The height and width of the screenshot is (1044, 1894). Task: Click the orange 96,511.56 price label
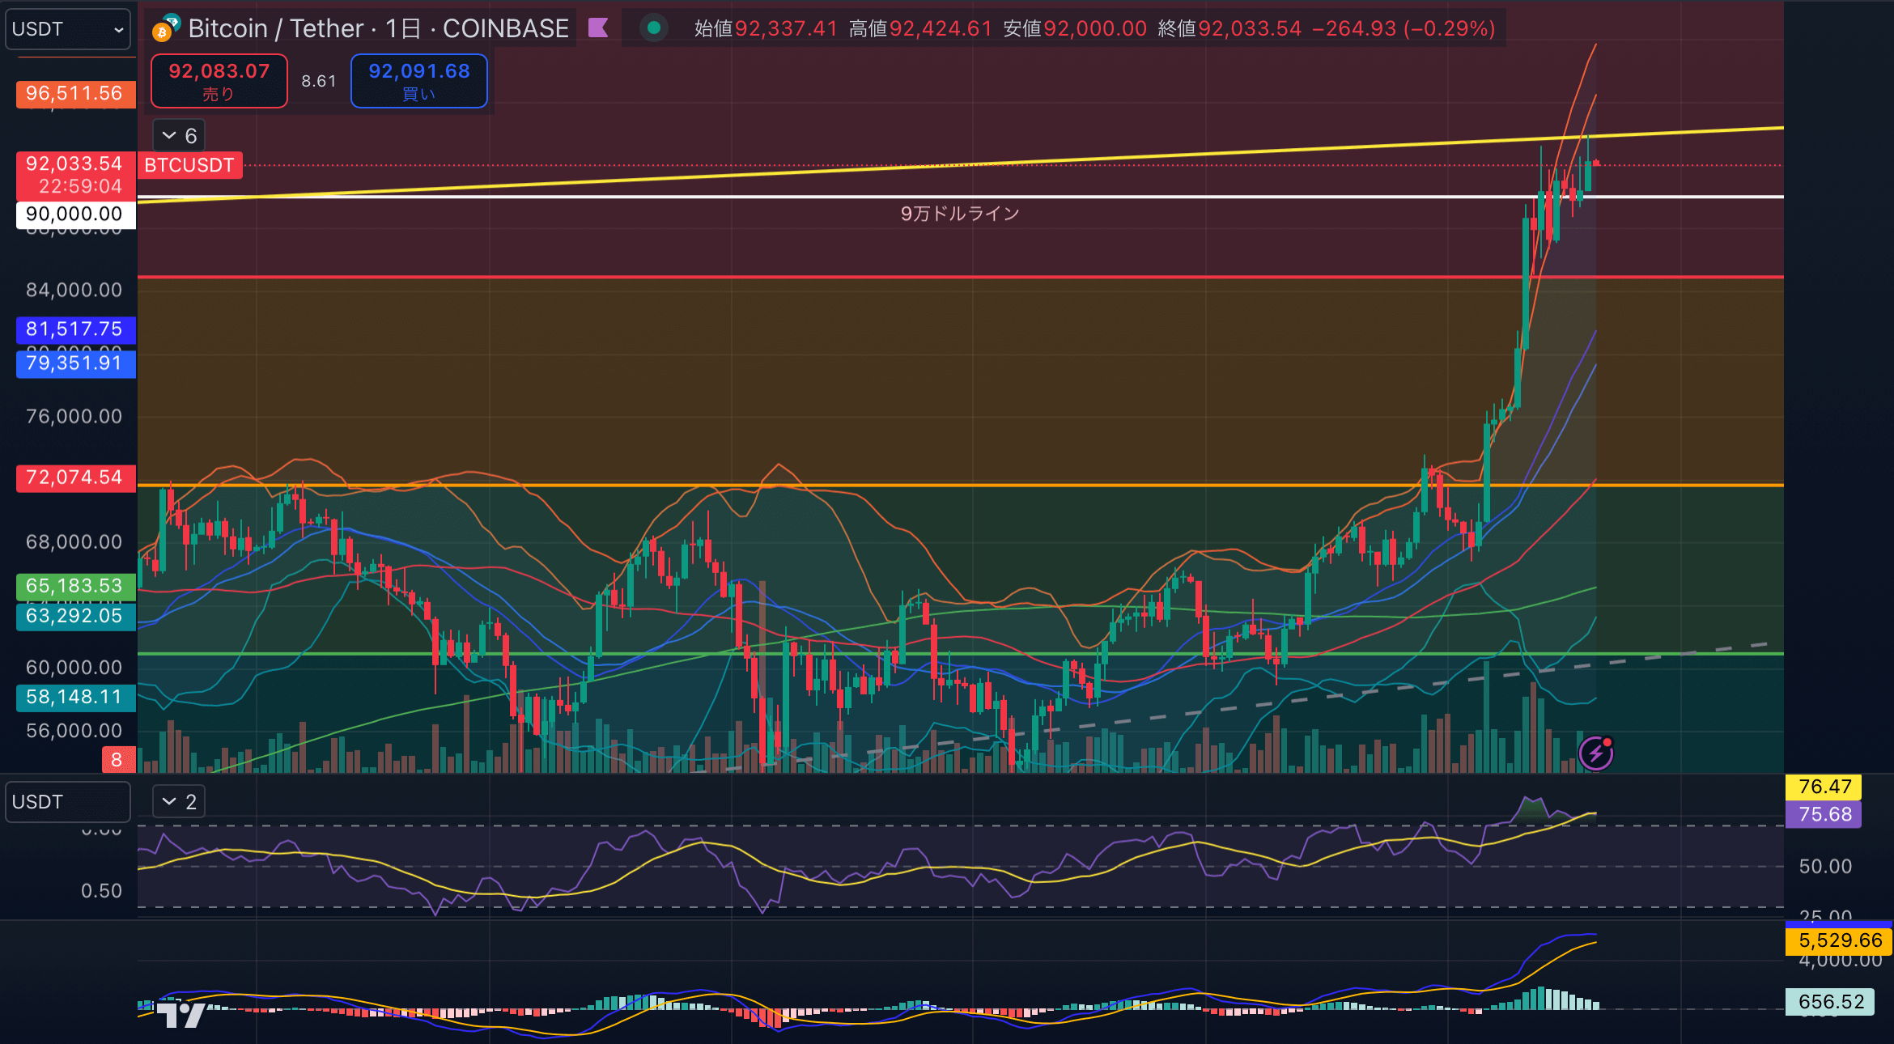pos(75,94)
